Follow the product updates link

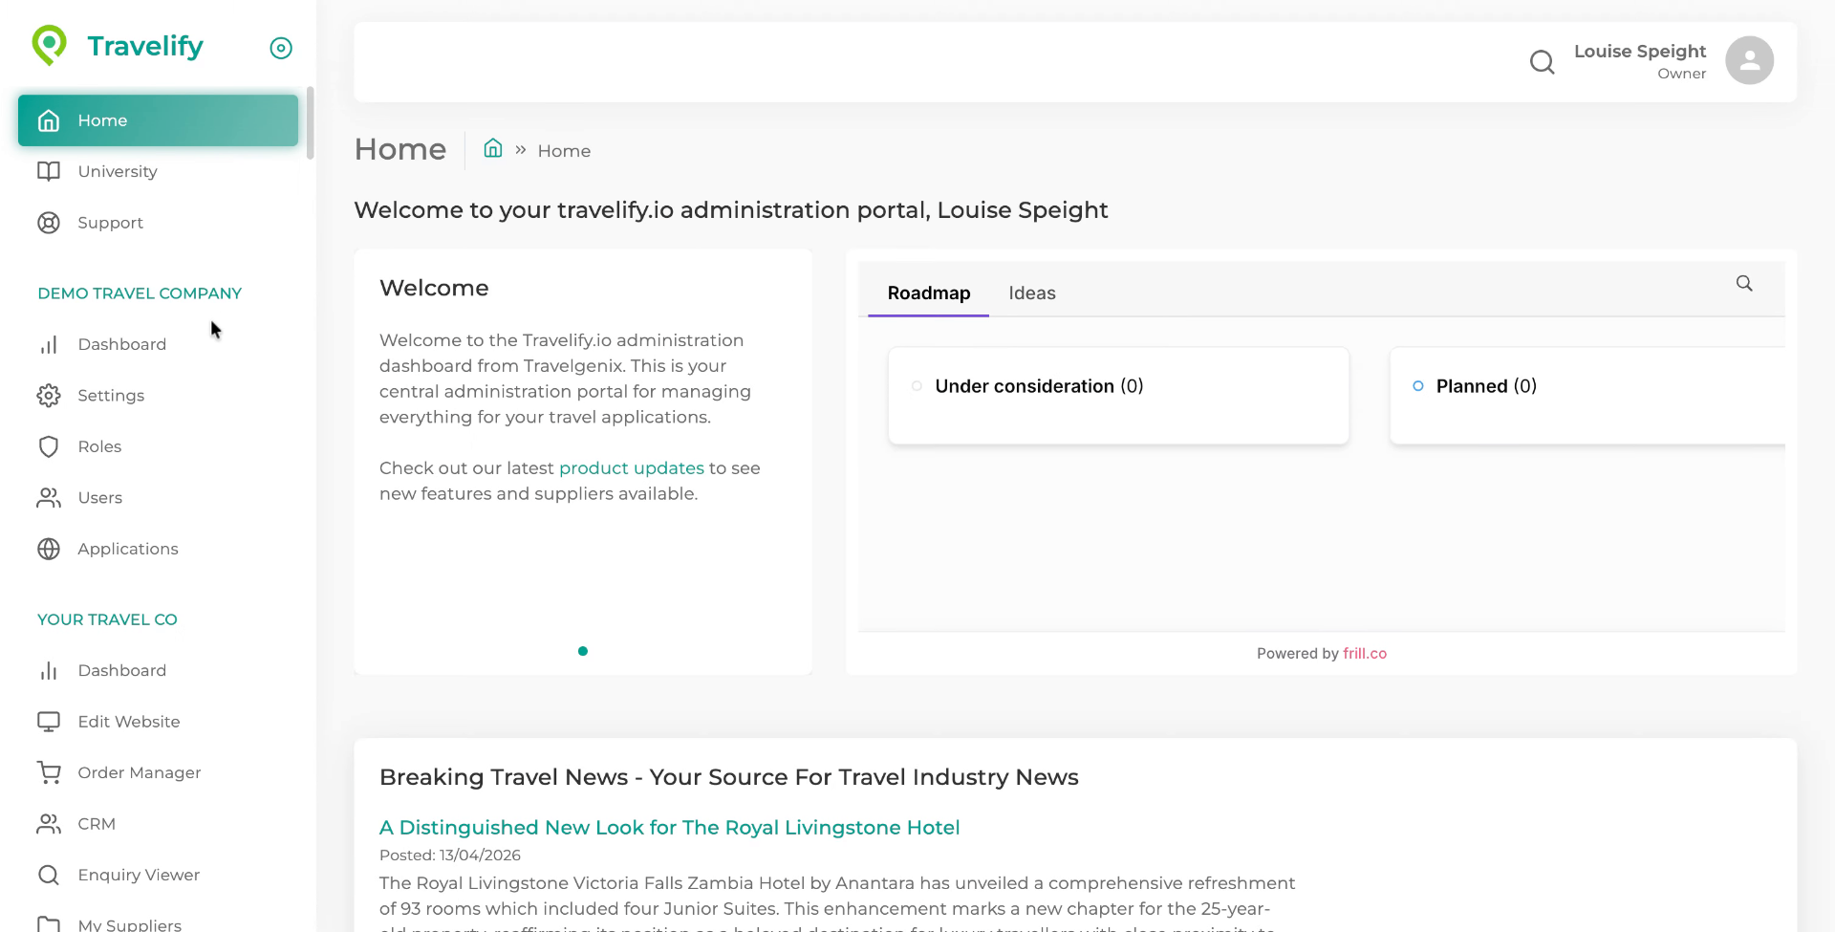(x=631, y=468)
